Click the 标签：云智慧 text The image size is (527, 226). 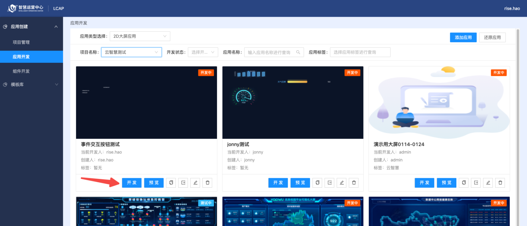386,168
